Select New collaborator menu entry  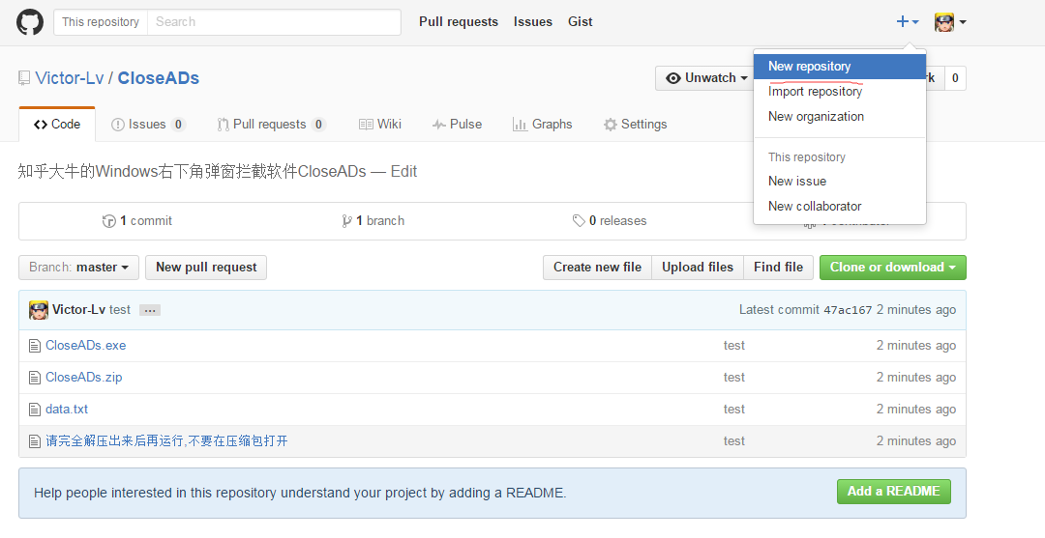coord(840,207)
